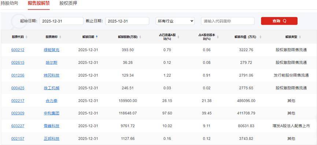
Task: Open stock code 002615 link
Action: coord(18,62)
